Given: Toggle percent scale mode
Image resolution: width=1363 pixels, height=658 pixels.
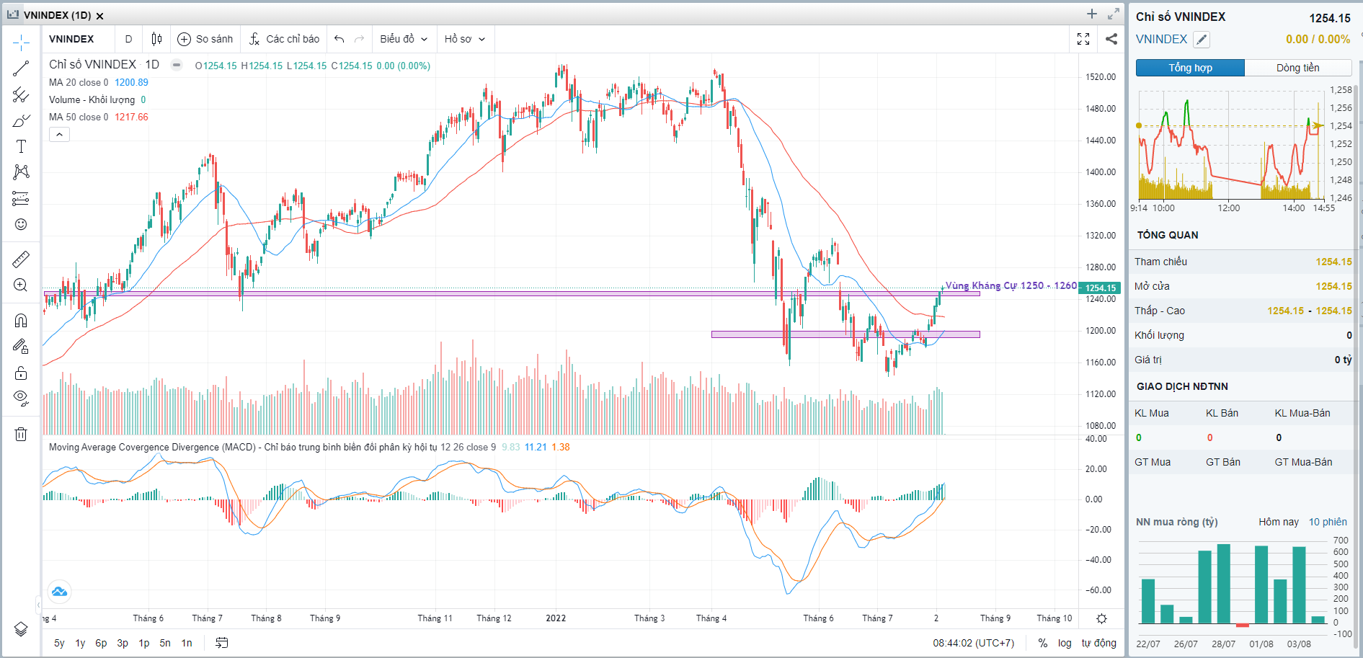Looking at the screenshot, I should (1042, 643).
